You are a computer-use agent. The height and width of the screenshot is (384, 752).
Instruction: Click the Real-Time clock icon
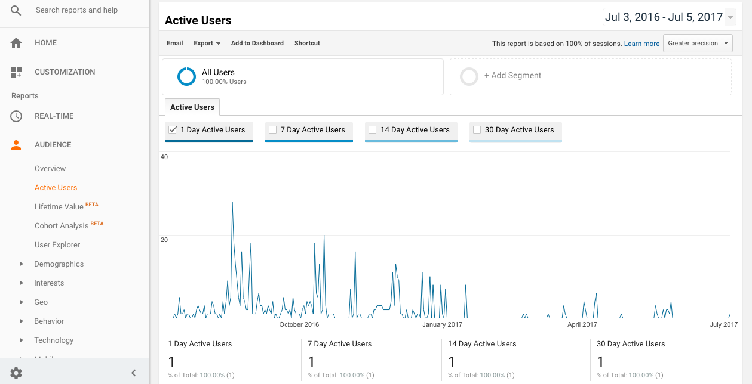point(16,116)
